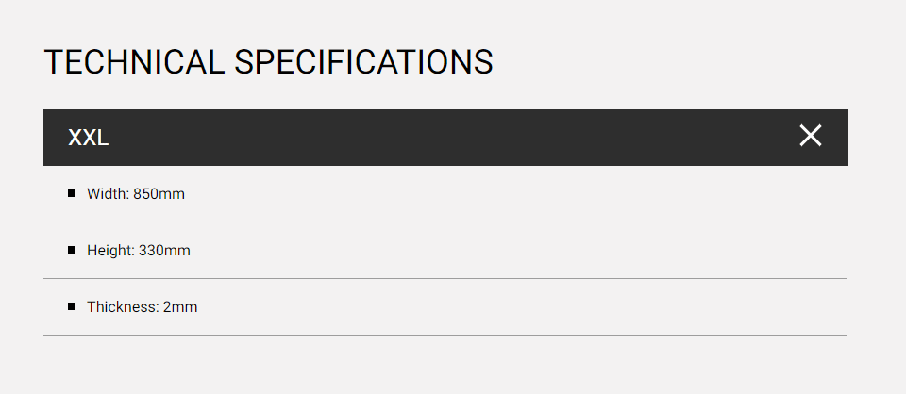Click the Technical Specifications heading
The width and height of the screenshot is (906, 394).
click(x=268, y=61)
